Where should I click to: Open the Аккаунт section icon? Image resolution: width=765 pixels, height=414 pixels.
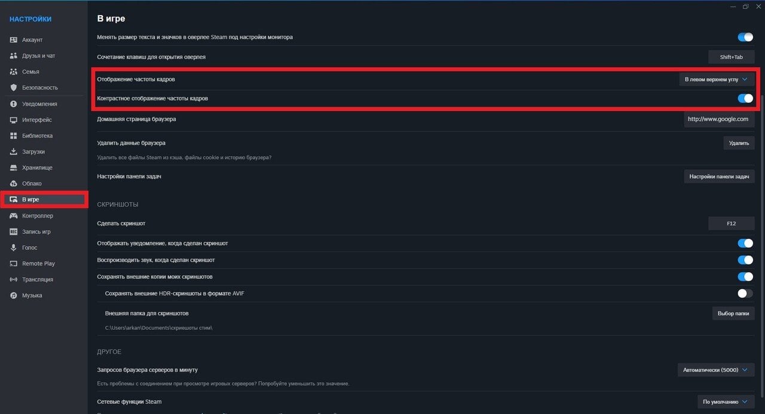click(13, 40)
